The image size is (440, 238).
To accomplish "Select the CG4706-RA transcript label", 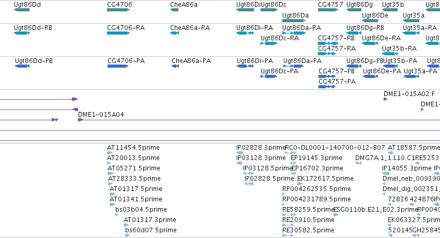I will point(126,28).
